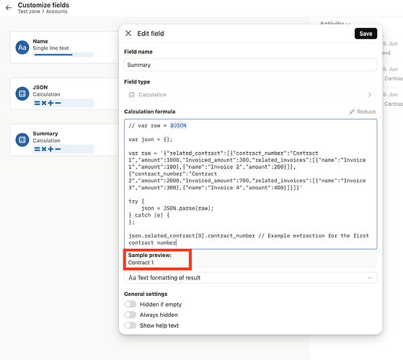The image size is (403, 360).
Task: Click the Aa icon of the Name field
Action: click(x=22, y=48)
